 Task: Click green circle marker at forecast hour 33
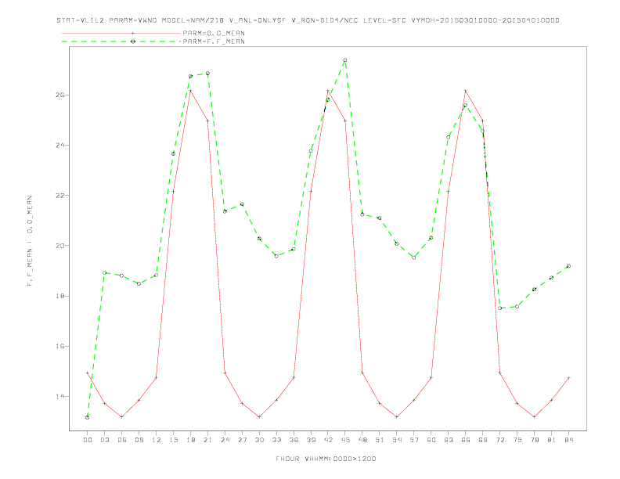coord(276,256)
